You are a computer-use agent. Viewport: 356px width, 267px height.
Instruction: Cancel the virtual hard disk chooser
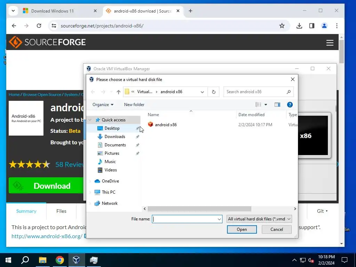click(276, 229)
